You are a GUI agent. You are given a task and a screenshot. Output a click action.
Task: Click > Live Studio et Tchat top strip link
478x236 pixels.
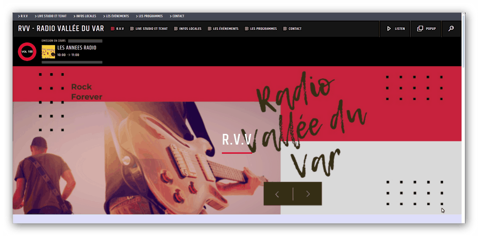(x=50, y=16)
